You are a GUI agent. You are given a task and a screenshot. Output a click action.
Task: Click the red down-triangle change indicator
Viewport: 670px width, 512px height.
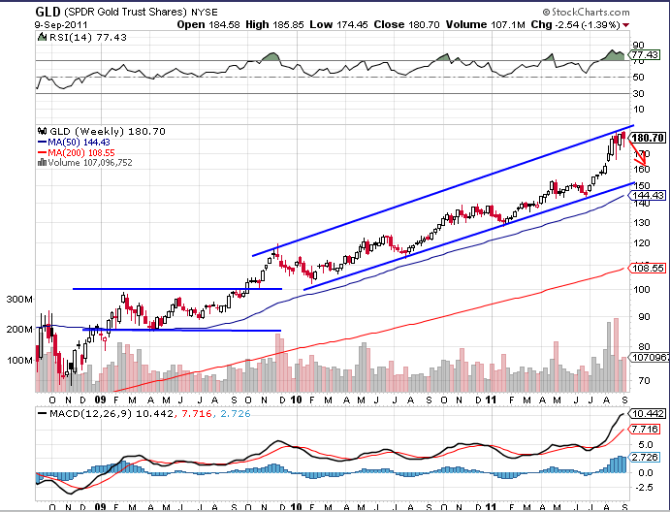[x=626, y=25]
